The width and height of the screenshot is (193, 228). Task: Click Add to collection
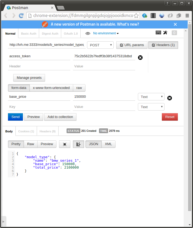pos(60,117)
